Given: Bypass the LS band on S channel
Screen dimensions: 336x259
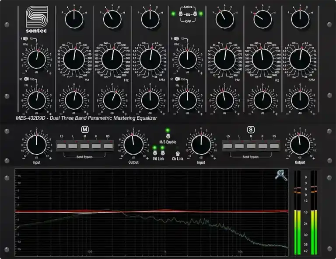Looking at the screenshot, I should [227, 146].
